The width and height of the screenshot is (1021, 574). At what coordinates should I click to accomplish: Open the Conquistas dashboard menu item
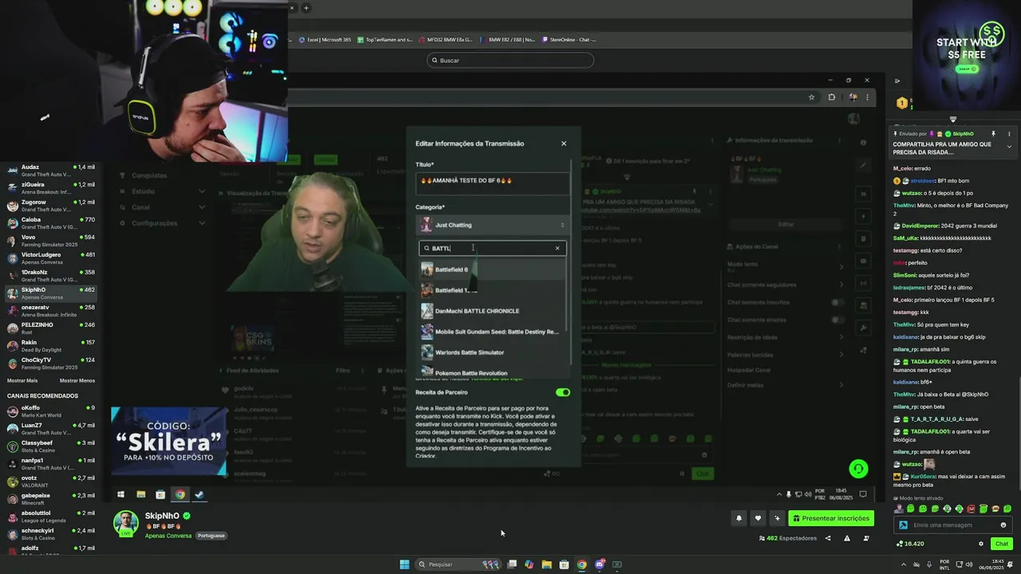(x=150, y=175)
